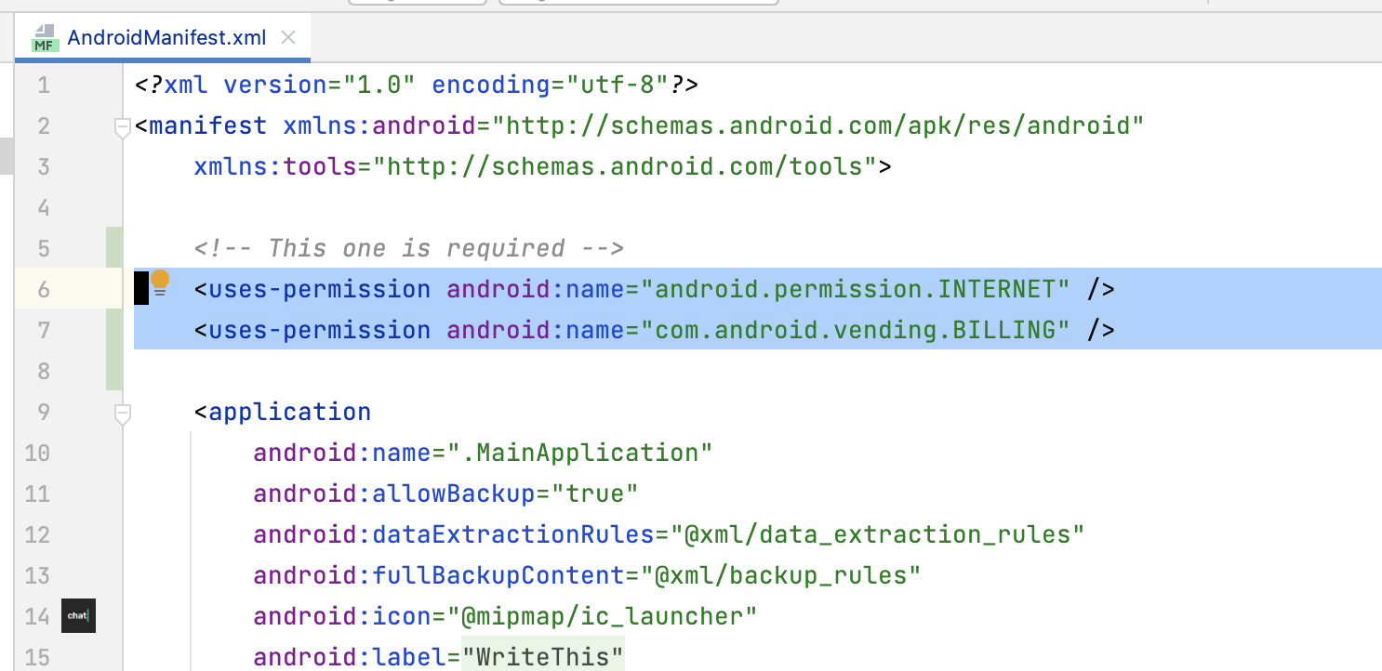1382x671 pixels.
Task: Click the MF file icon on the tab
Action: pos(43,38)
